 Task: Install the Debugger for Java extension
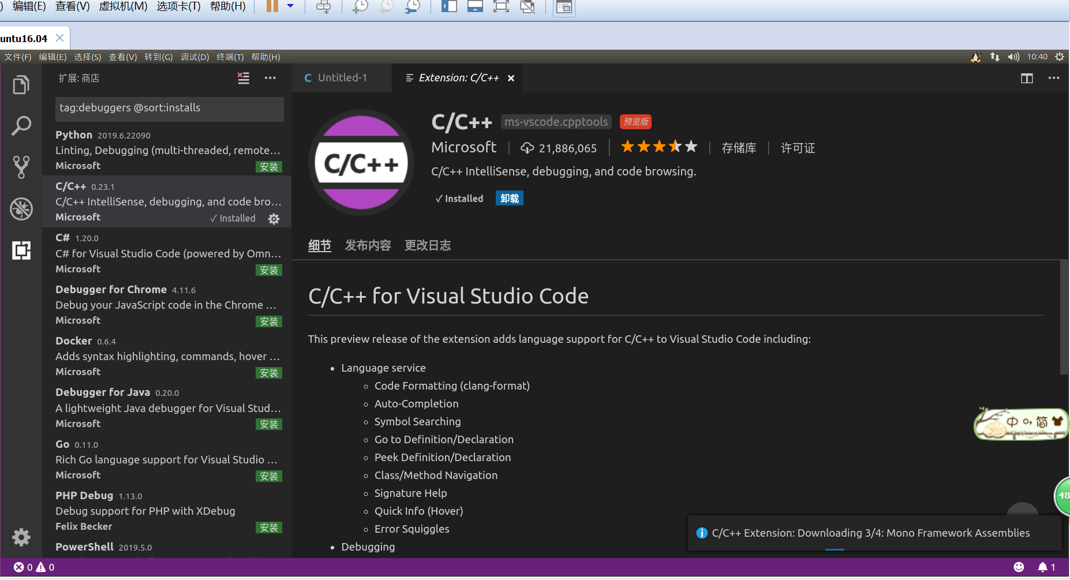(269, 424)
